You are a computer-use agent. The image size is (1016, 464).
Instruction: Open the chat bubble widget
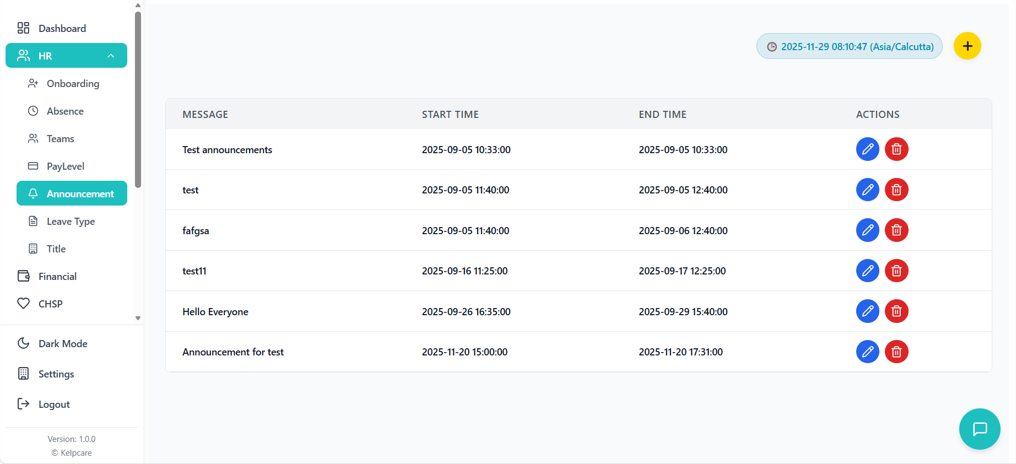(979, 429)
